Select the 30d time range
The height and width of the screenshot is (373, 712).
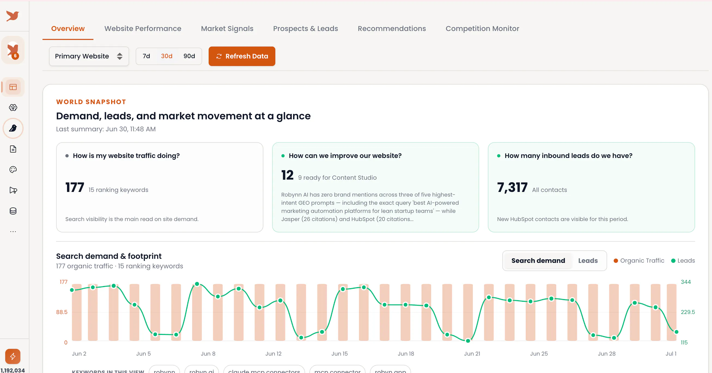tap(167, 56)
